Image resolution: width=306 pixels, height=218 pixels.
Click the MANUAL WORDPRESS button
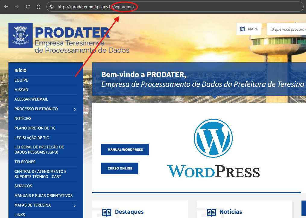125,150
